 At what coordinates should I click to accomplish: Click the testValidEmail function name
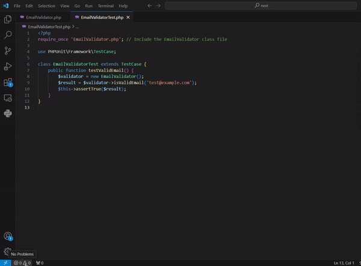[x=106, y=70]
